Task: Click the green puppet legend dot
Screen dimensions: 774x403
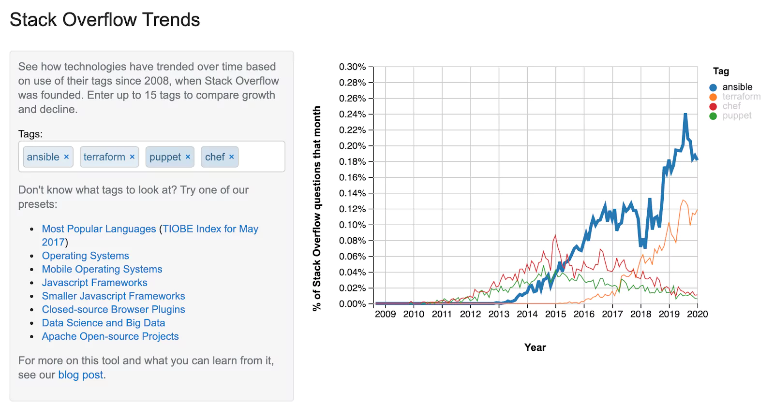Action: tap(713, 116)
